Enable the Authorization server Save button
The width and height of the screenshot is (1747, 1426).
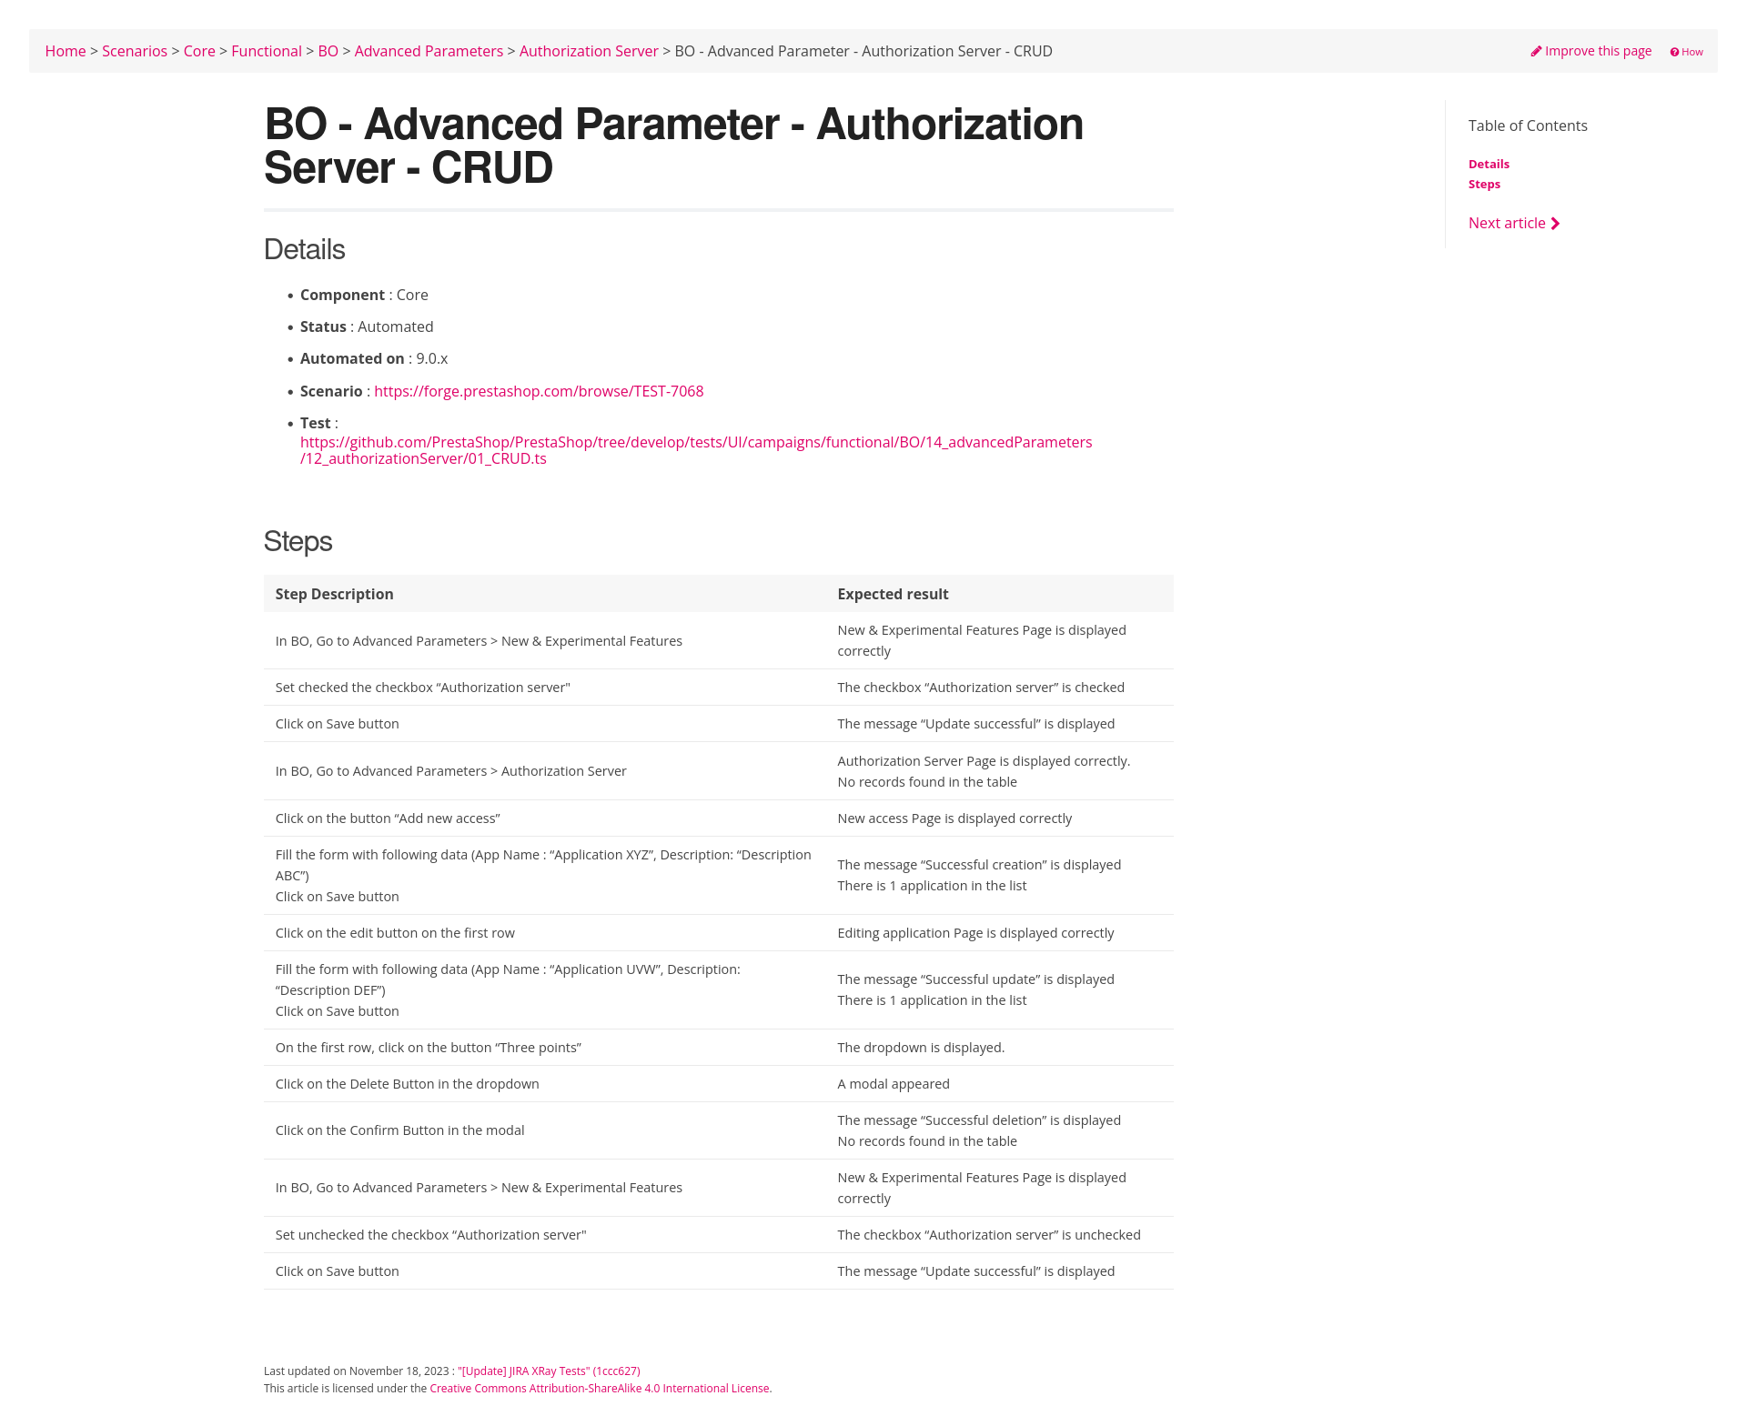pos(337,722)
